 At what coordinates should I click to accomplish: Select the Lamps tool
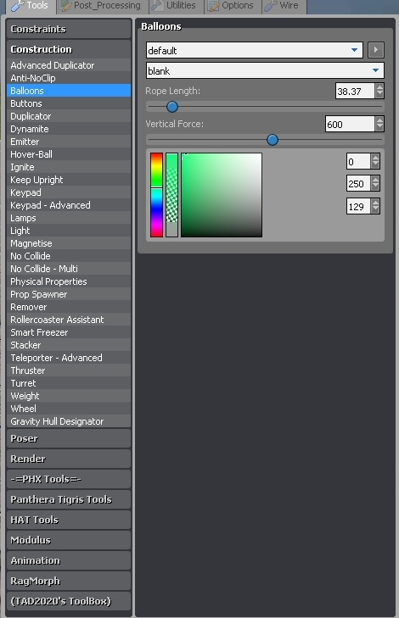pyautogui.click(x=69, y=218)
